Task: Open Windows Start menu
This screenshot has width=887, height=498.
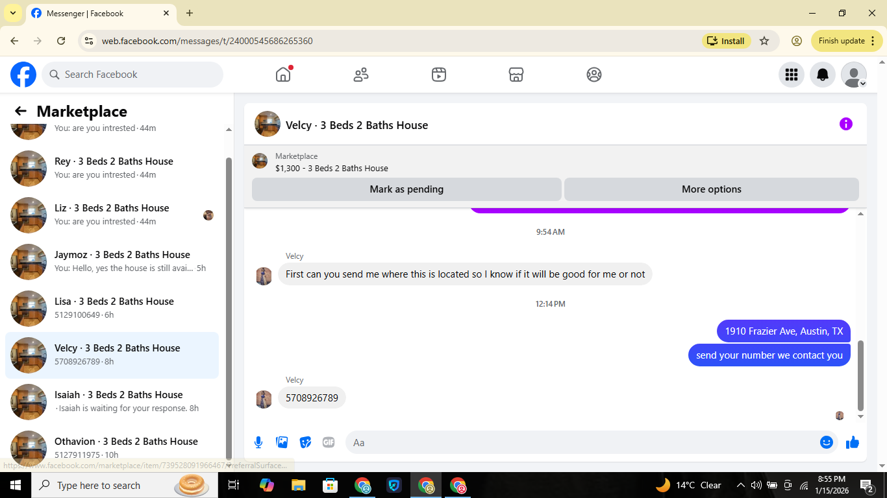Action: [16, 485]
